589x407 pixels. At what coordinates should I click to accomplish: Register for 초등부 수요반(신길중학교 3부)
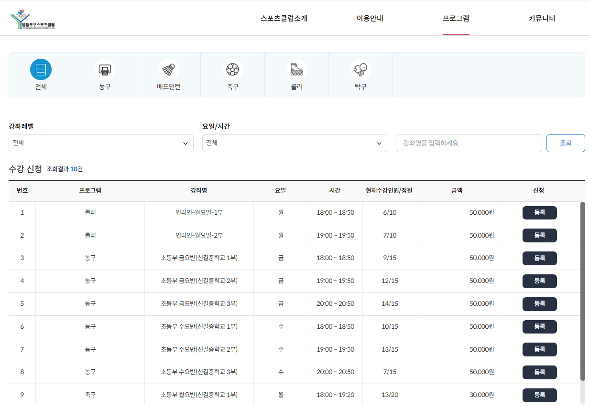pyautogui.click(x=539, y=372)
